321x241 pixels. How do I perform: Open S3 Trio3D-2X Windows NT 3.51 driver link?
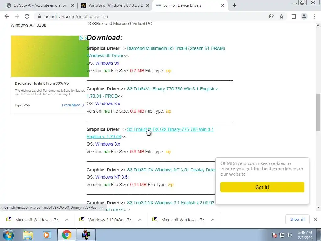click(x=171, y=170)
